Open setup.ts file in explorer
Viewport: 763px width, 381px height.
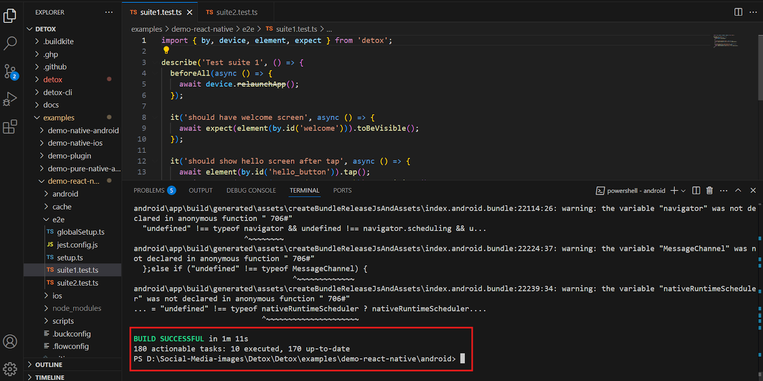[x=72, y=257]
